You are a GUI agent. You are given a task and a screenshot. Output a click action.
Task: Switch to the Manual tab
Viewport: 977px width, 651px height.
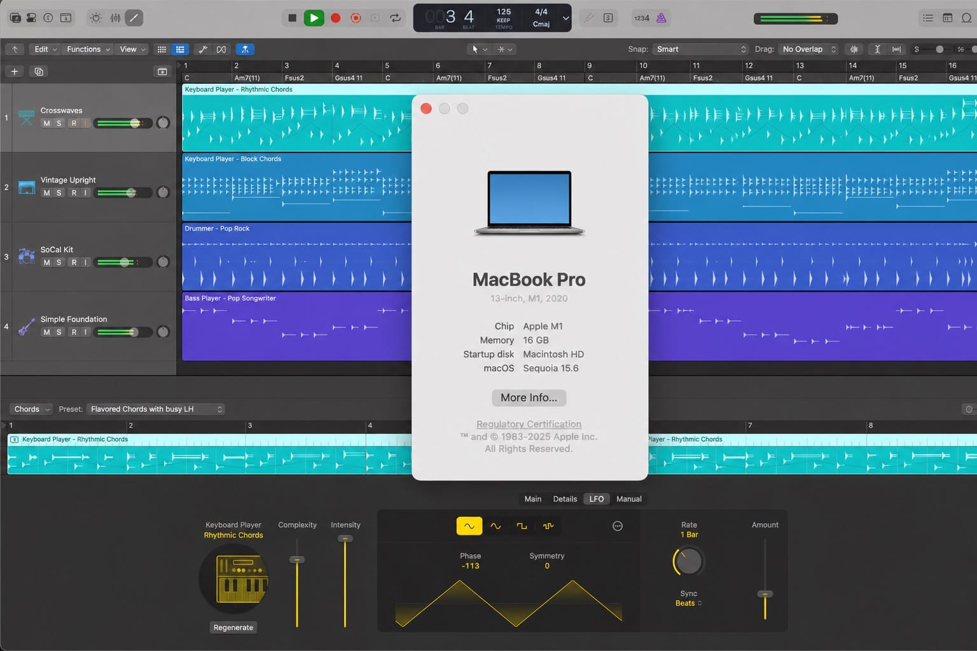[628, 499]
